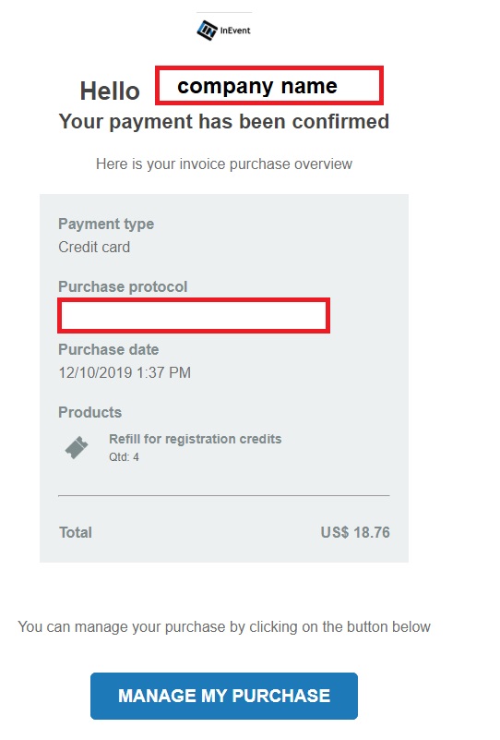This screenshot has width=500, height=740.
Task: Click the Total label
Action: (x=76, y=532)
